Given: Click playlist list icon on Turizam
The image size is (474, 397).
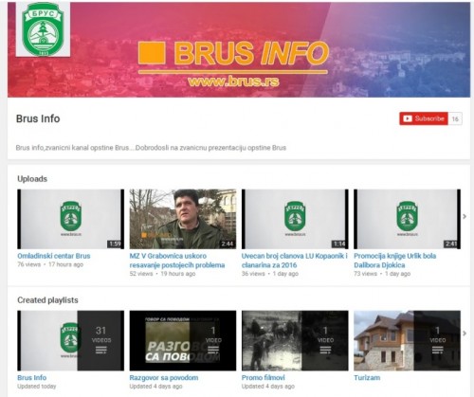Looking at the screenshot, I should 438,350.
